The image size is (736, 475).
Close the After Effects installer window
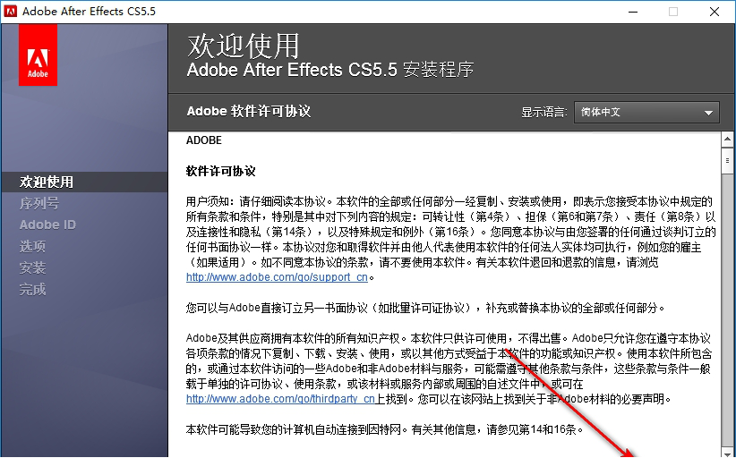pos(715,12)
